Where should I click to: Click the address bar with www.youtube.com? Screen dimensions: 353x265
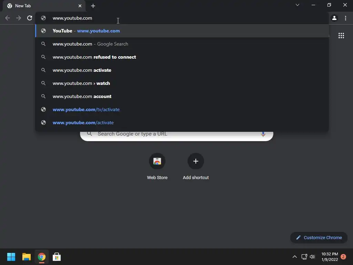click(x=182, y=18)
